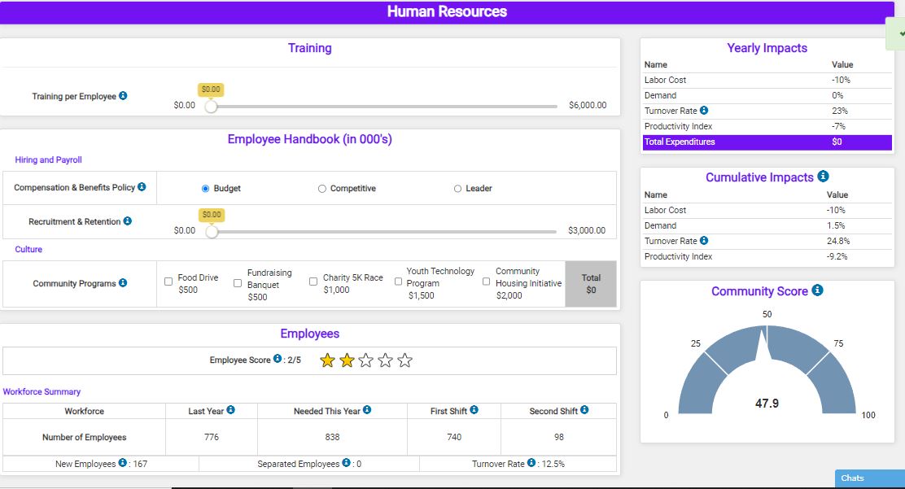Click the Employee Handbook heading

[310, 139]
